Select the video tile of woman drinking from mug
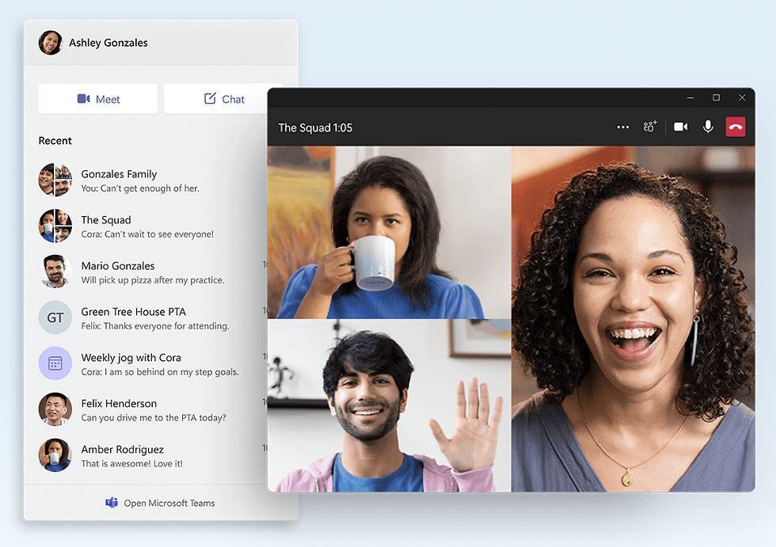The image size is (776, 547). 389,233
